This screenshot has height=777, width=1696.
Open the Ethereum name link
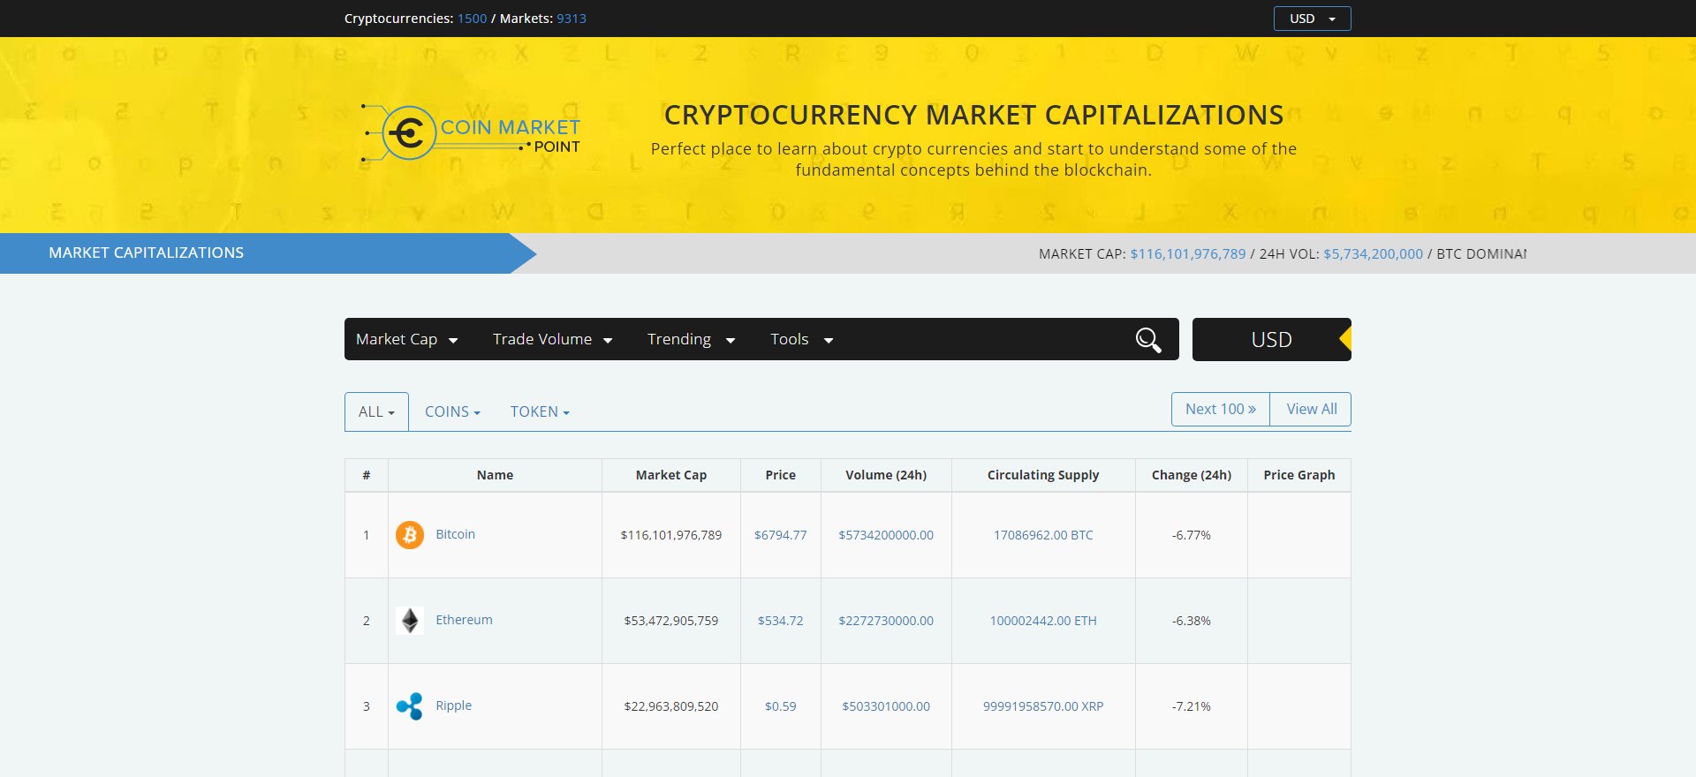(464, 620)
